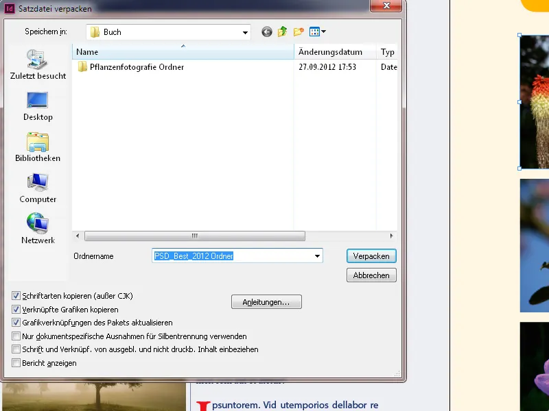Viewport: 549px width, 411px height.
Task: Click the InDesign icon in title bar
Action: point(10,8)
